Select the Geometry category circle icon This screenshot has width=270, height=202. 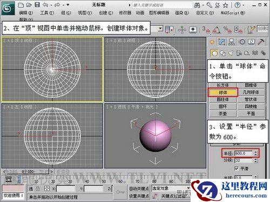pyautogui.click(x=214, y=53)
